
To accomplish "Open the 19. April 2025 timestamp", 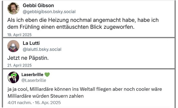I will [19, 35].
